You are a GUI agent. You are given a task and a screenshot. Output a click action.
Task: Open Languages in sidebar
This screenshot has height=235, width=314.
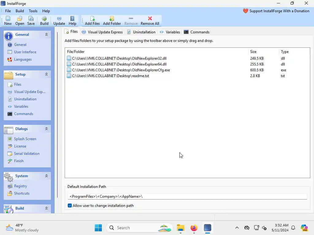coord(23,59)
